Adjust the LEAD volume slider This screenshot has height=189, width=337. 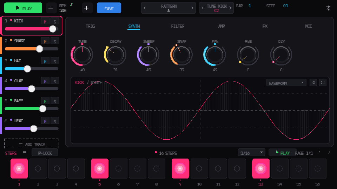click(31, 128)
